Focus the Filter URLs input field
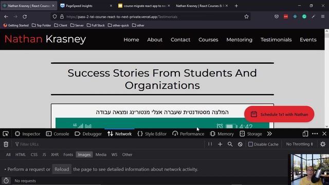 [x=109, y=144]
